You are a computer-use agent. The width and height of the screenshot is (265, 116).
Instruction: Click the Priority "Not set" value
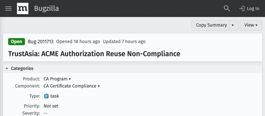51,106
